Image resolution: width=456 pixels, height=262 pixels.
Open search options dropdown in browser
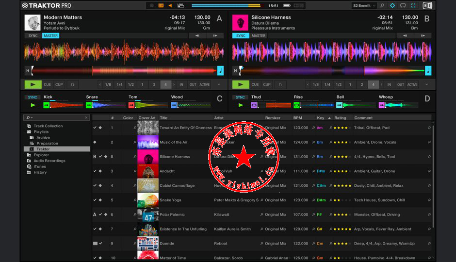pyautogui.click(x=30, y=117)
